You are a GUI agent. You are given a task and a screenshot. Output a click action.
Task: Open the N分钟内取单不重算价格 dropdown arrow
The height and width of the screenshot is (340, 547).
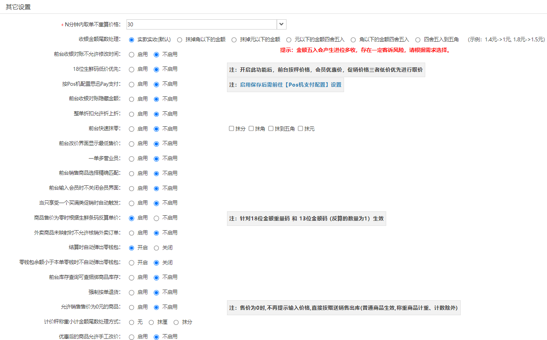click(281, 24)
